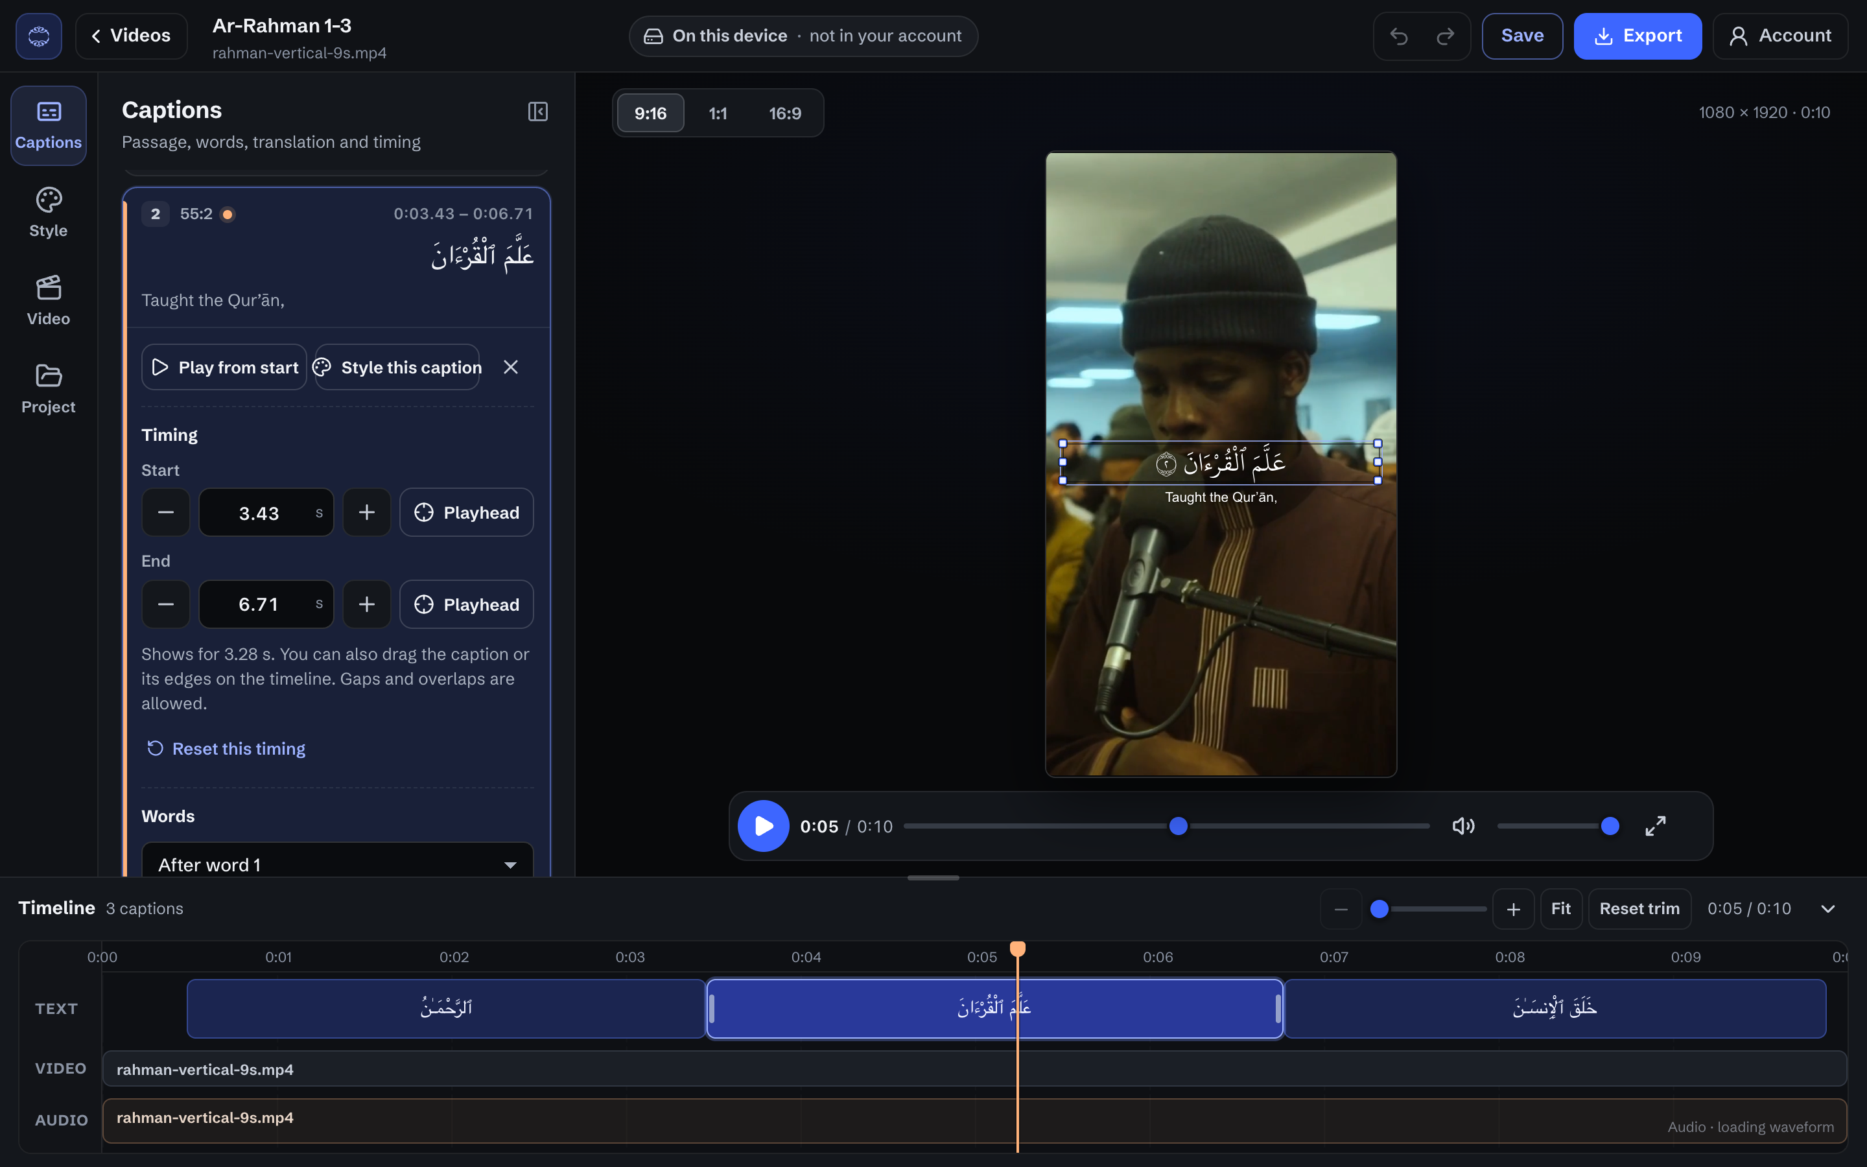
Task: Select the 16:9 aspect ratio
Action: [x=784, y=113]
